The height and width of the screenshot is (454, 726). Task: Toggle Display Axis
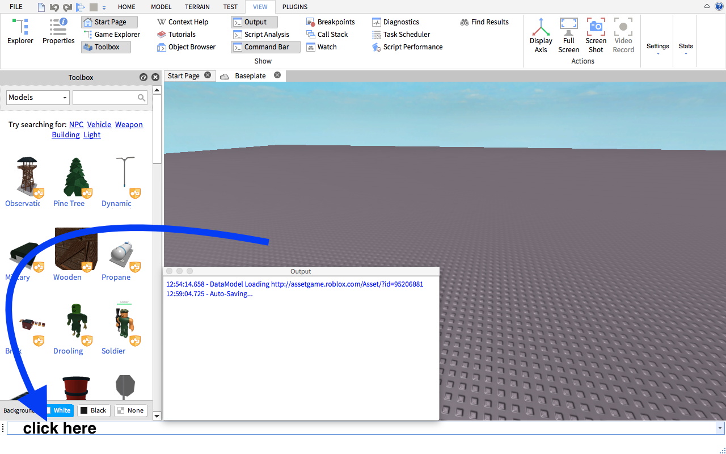[541, 35]
